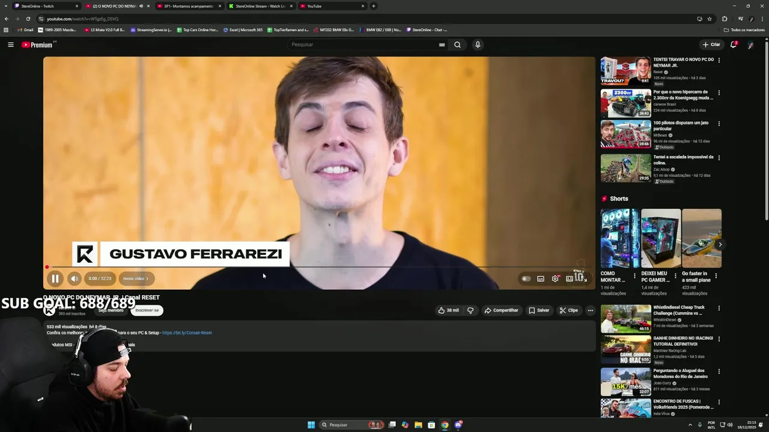Screen dimensions: 769x432
Task: Open Microsoft Store from the taskbar
Action: coord(431,425)
